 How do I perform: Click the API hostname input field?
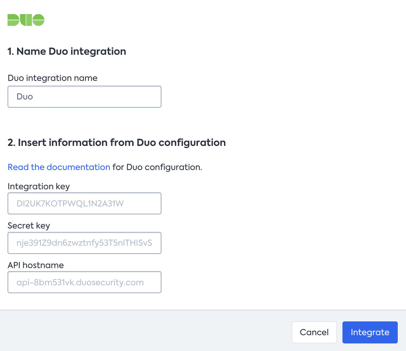(x=84, y=282)
